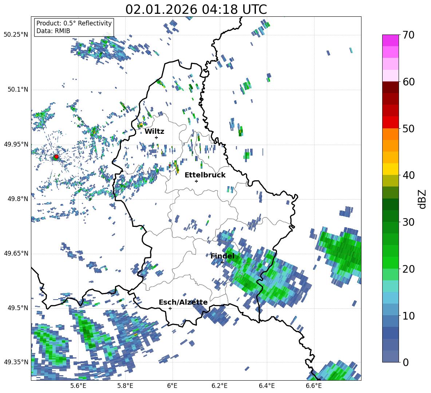Click the Ettelbruck station cross marker
This screenshot has height=393, width=431.
196,181
